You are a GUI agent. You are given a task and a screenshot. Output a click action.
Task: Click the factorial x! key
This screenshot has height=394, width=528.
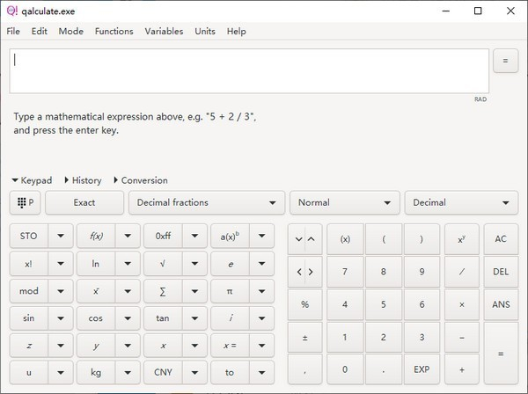pos(28,264)
